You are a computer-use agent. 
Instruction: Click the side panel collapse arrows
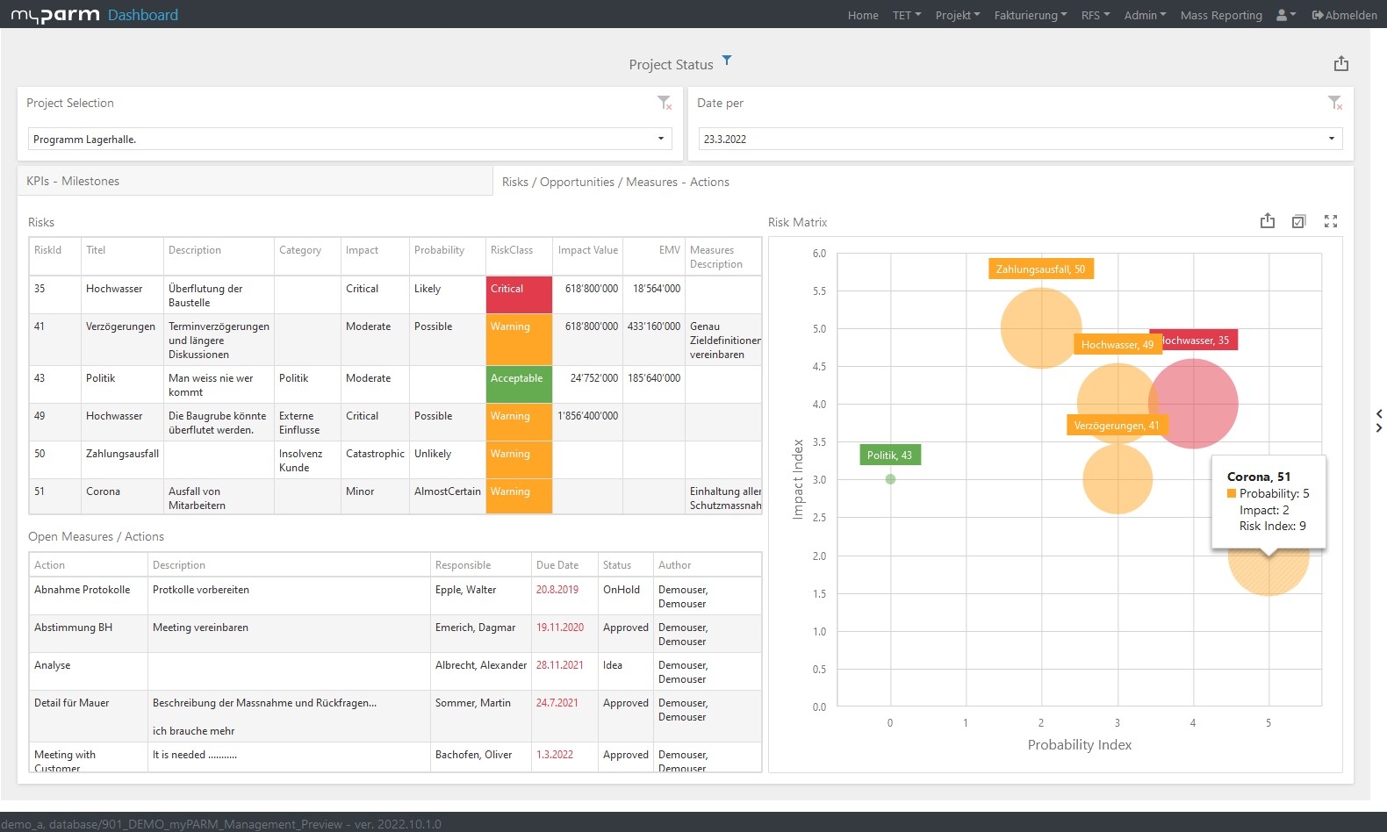click(x=1379, y=420)
